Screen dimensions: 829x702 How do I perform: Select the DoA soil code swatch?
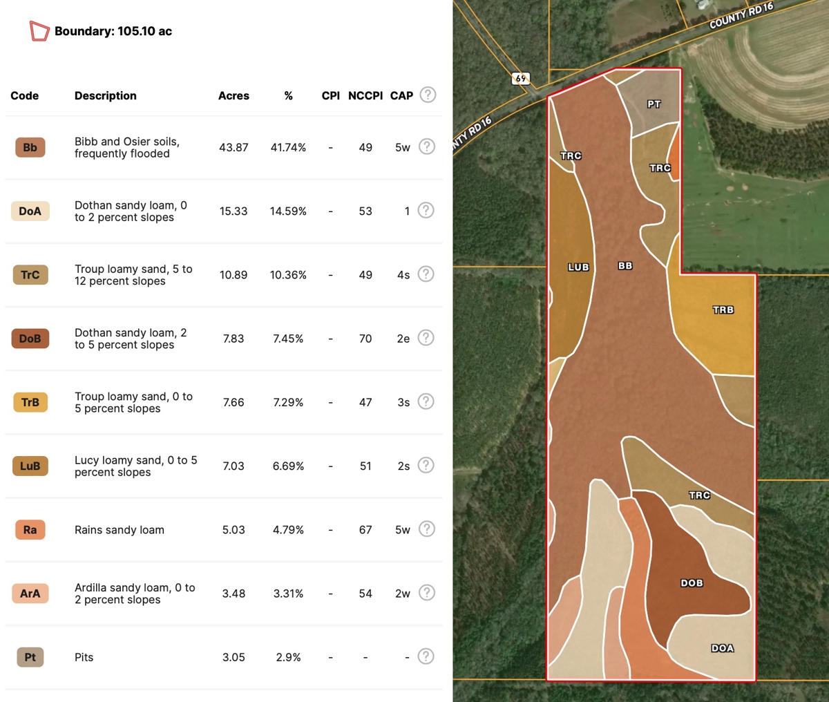click(x=30, y=211)
